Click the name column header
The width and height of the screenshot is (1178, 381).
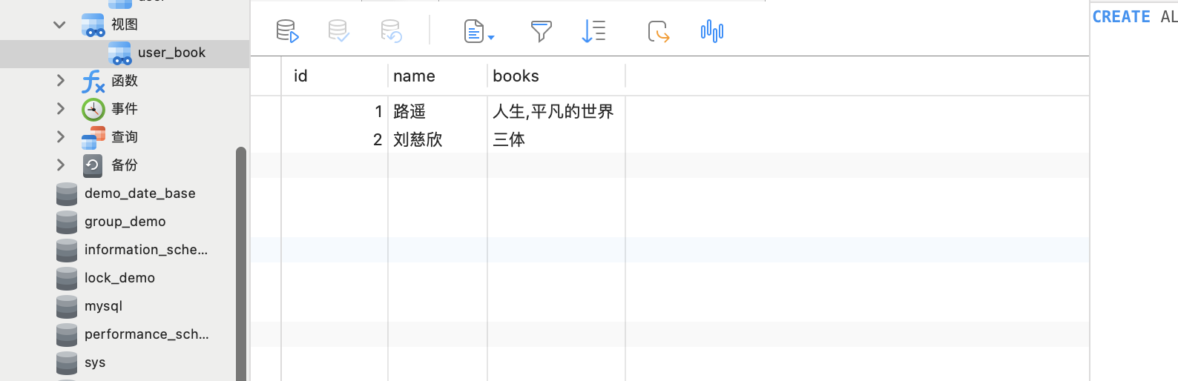[x=438, y=76]
